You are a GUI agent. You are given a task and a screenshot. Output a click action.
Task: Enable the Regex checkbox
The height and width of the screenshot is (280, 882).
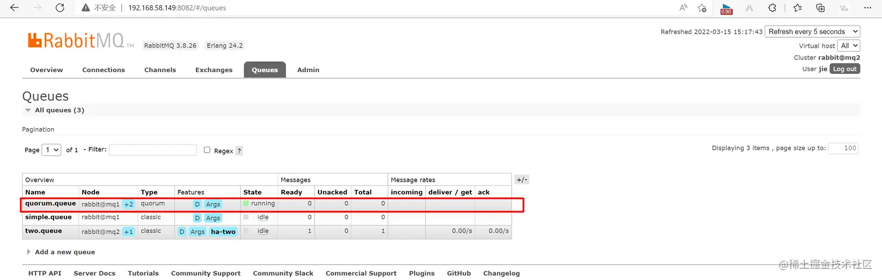(207, 150)
